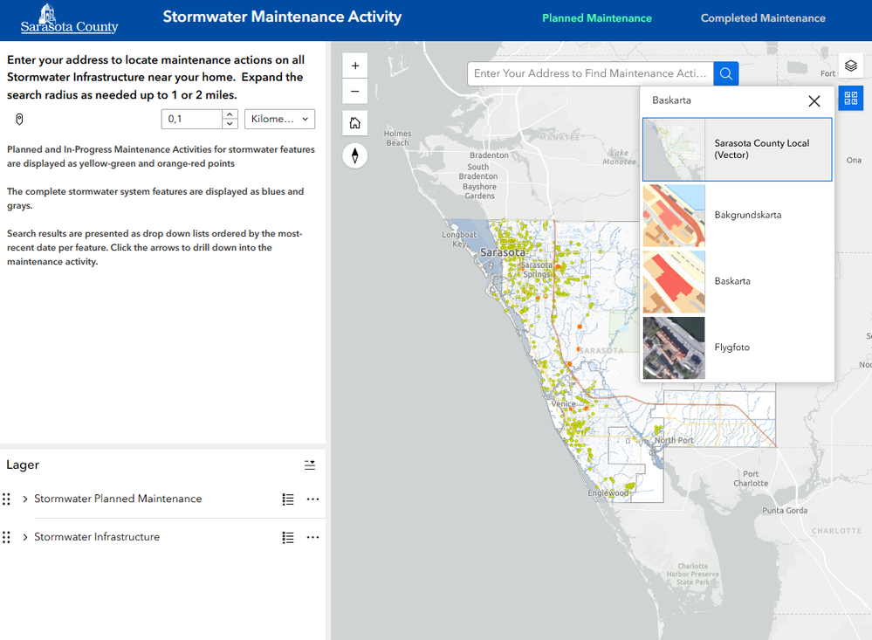Switch to Planned Maintenance tab
Viewport: 872px width, 640px height.
pyautogui.click(x=597, y=18)
